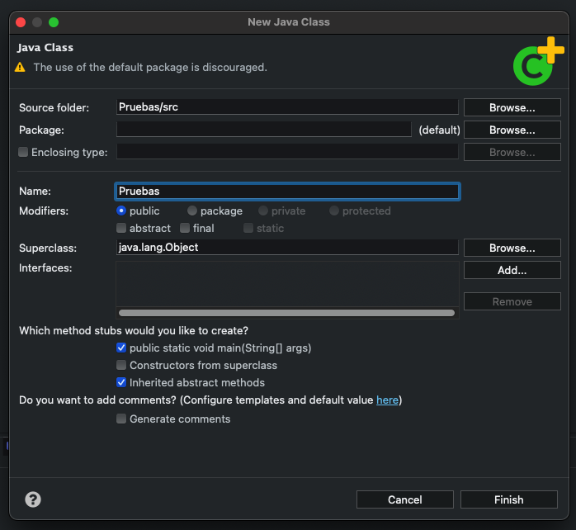576x530 pixels.
Task: Uncheck public static void main stub
Action: (121, 348)
